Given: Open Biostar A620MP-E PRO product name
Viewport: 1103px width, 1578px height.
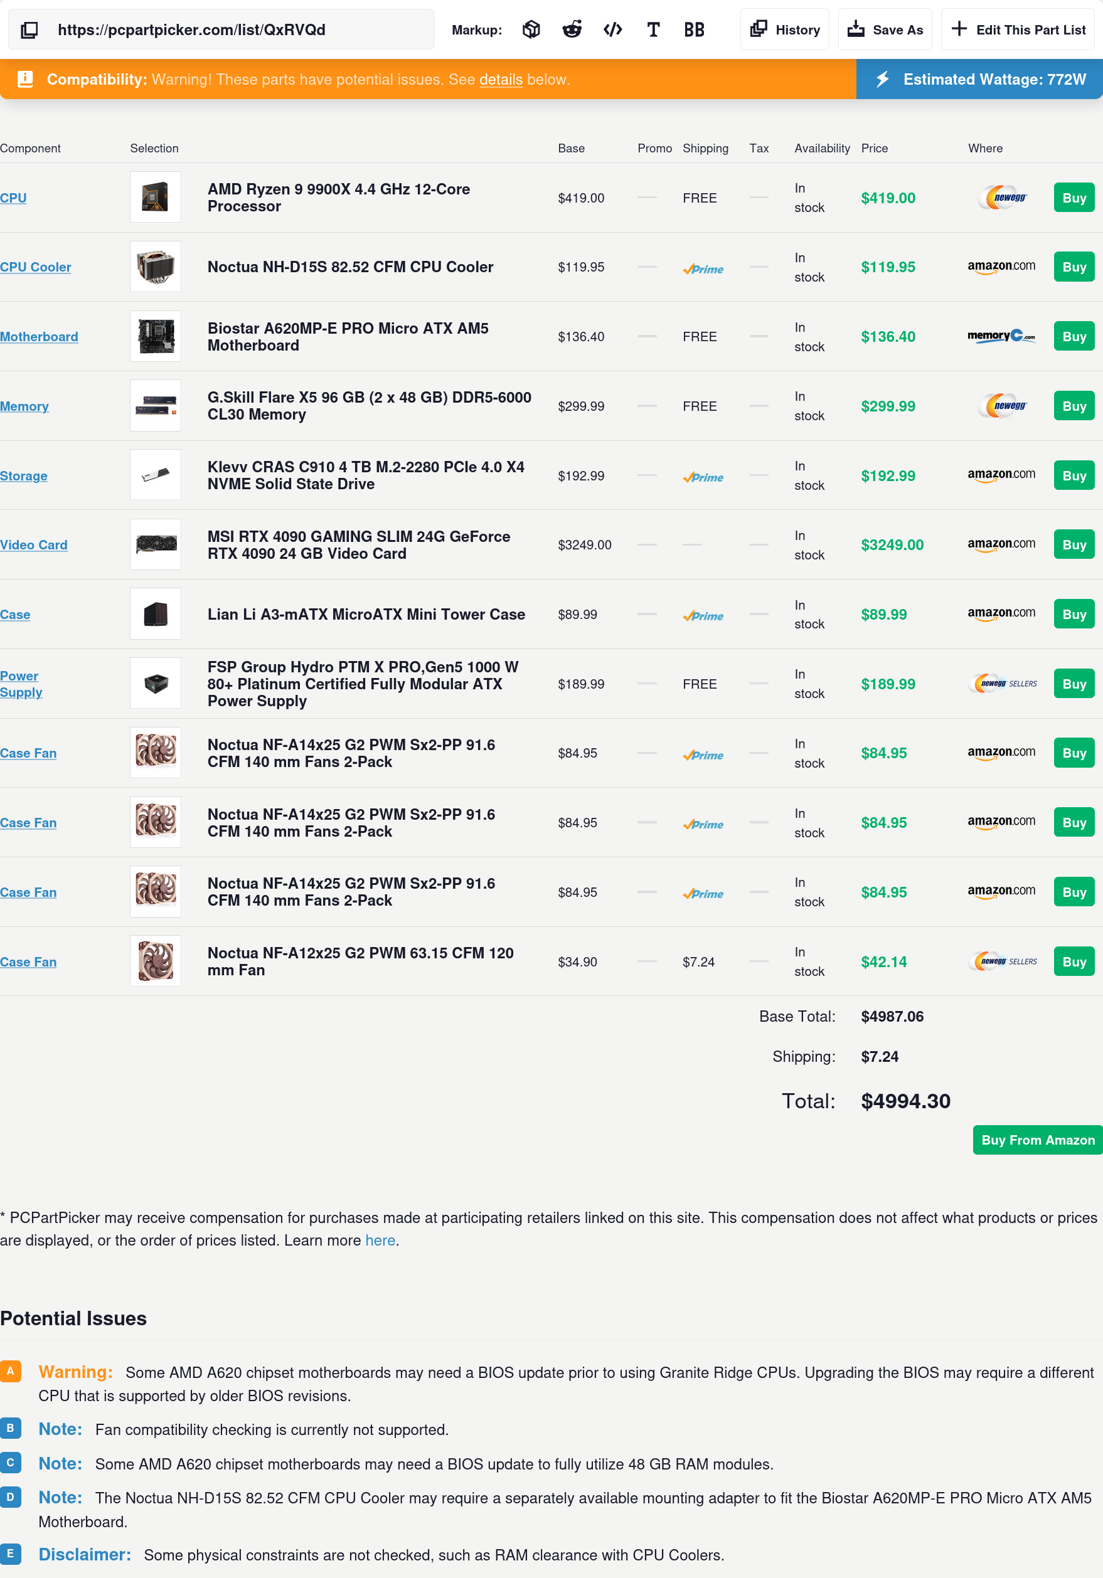Looking at the screenshot, I should click(348, 337).
